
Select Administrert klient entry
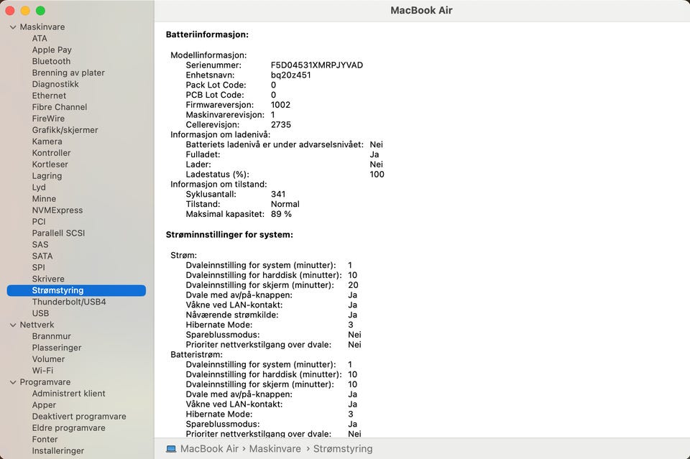(69, 393)
